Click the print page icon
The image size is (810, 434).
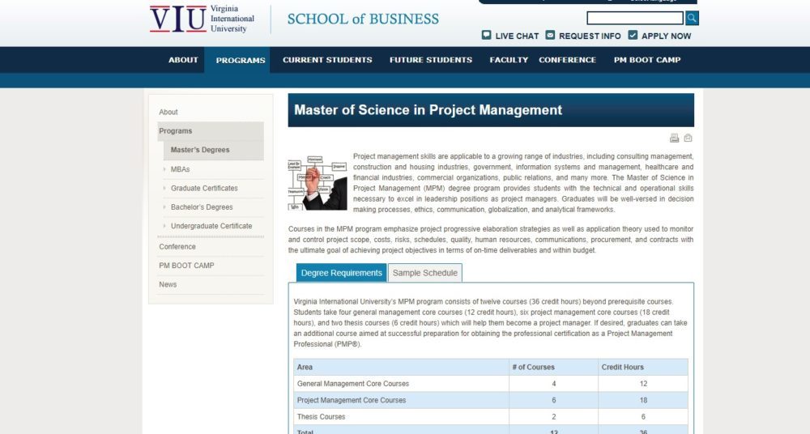[674, 138]
